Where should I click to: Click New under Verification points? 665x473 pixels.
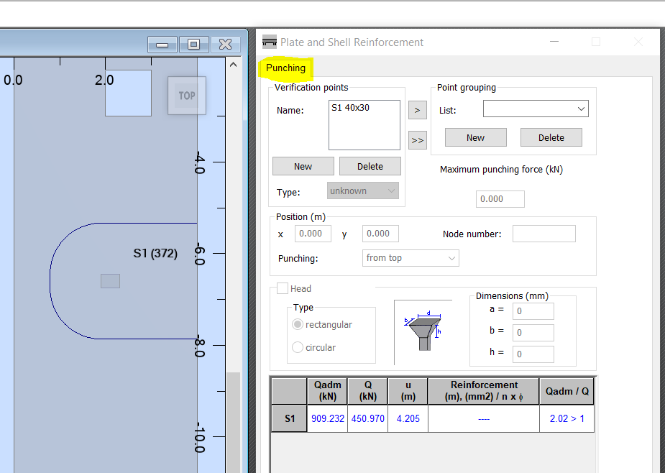pos(303,166)
